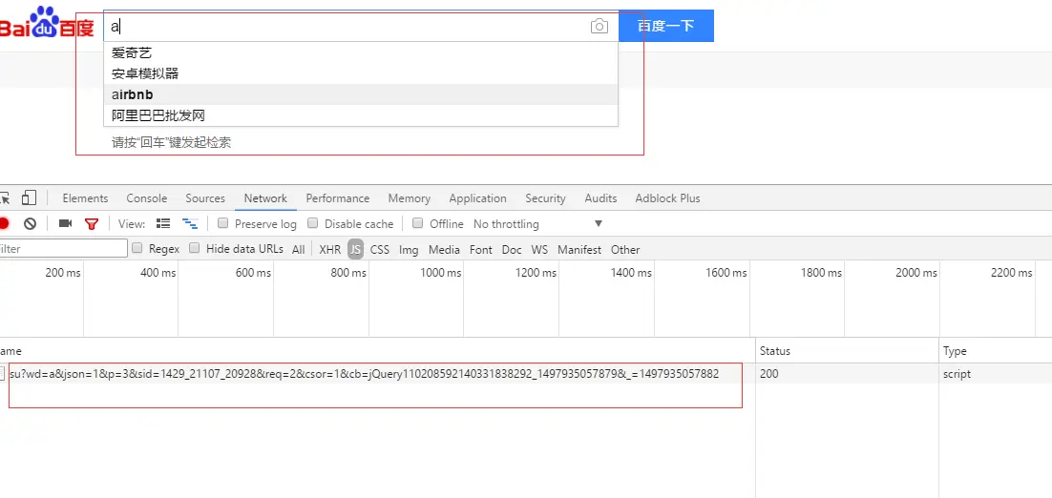
Task: Click the file icon of the su?wd=a request
Action: coord(4,374)
